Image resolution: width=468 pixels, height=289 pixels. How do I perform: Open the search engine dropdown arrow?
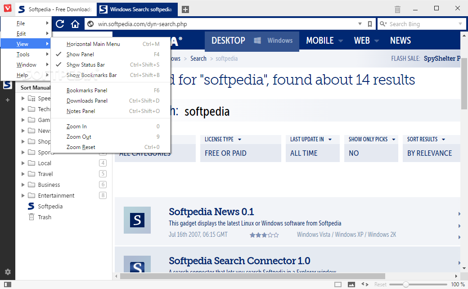(x=460, y=24)
